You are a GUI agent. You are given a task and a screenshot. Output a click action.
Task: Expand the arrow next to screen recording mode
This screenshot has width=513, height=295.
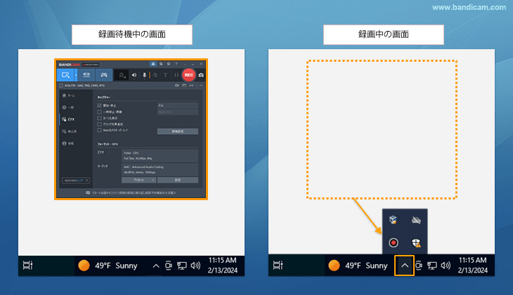(75, 74)
